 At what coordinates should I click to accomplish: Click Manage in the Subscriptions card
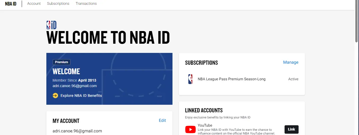(291, 62)
